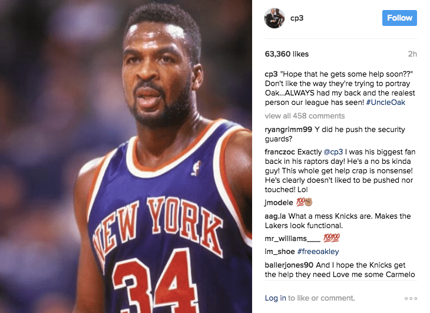Image resolution: width=430 pixels, height=313 pixels.
Task: Open ryangrimm99's profile
Action: click(288, 129)
